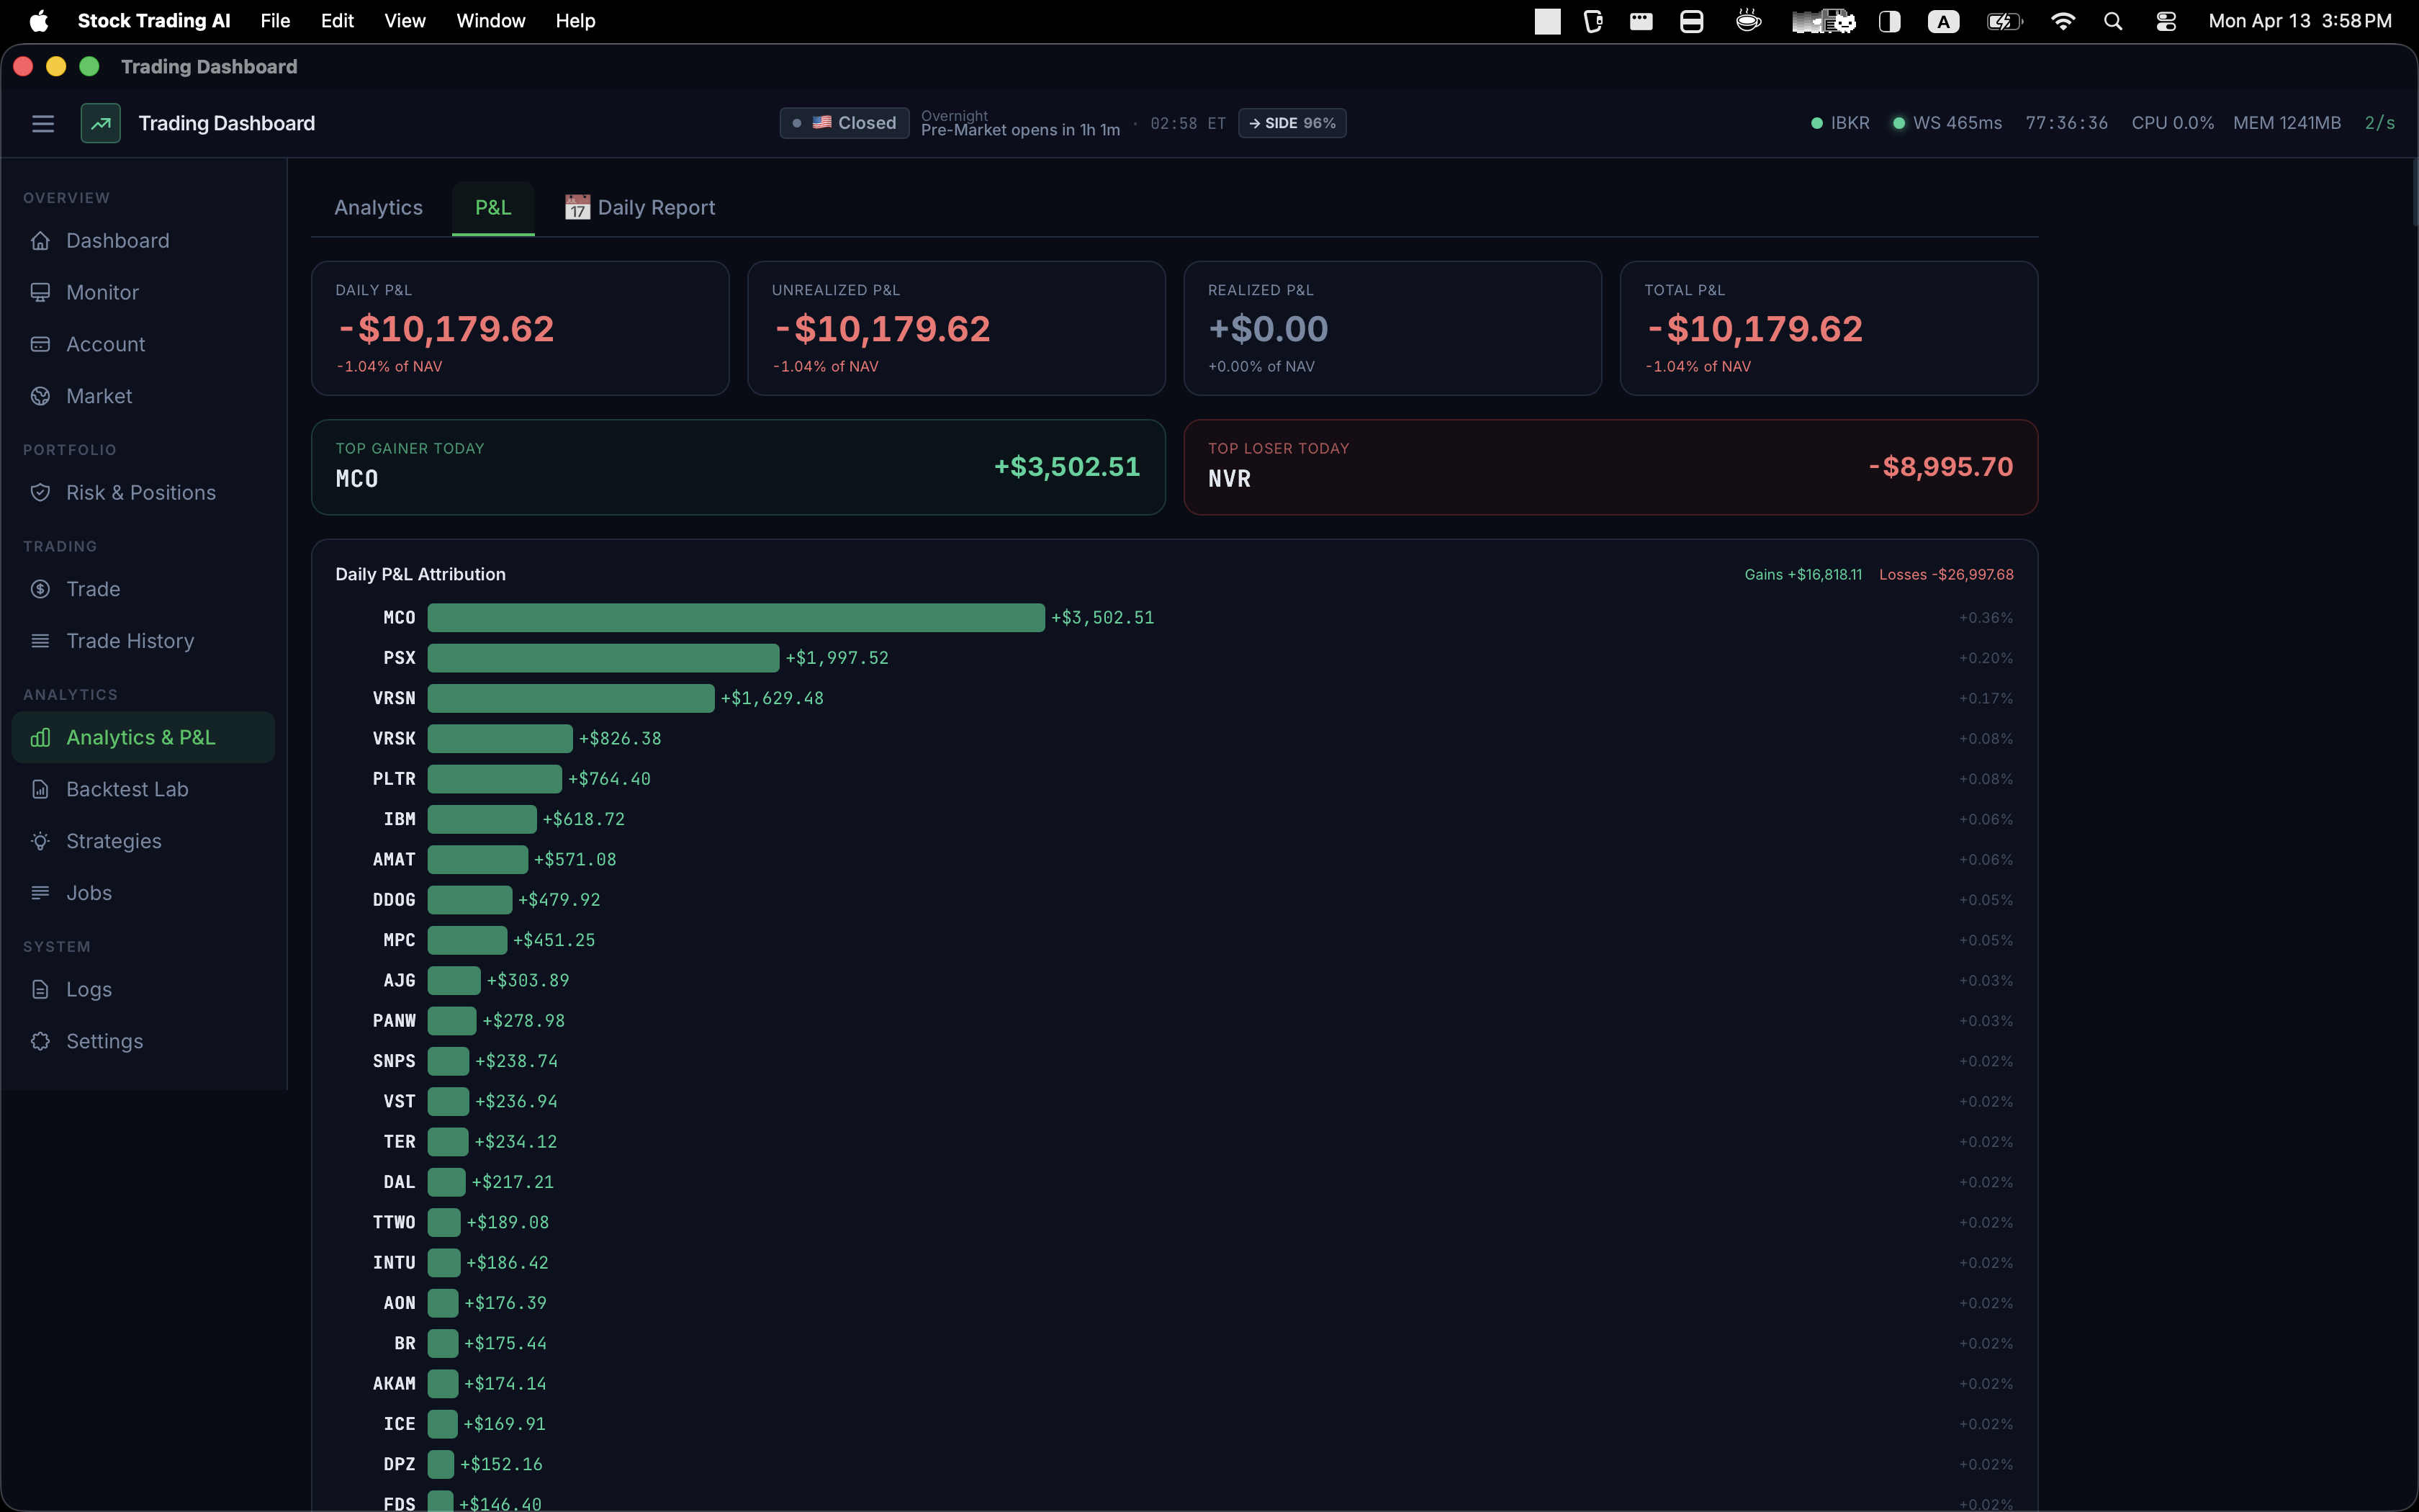2419x1512 pixels.
Task: Open the Closed market status indicator
Action: (x=844, y=122)
